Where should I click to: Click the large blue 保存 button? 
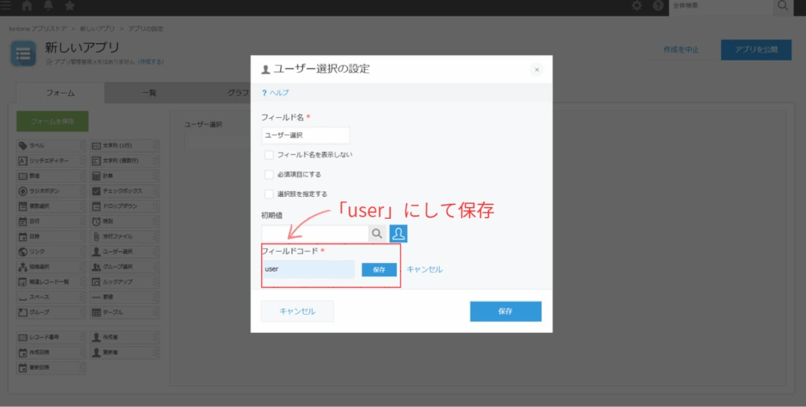[505, 312]
